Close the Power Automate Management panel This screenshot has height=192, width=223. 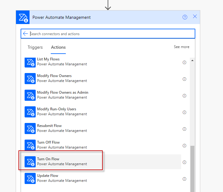coord(195,16)
